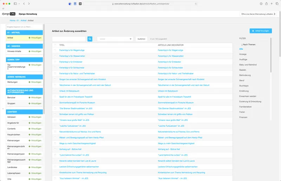Open Safari sidebar dropdown chevron
This screenshot has height=181, width=281.
click(x=19, y=4)
